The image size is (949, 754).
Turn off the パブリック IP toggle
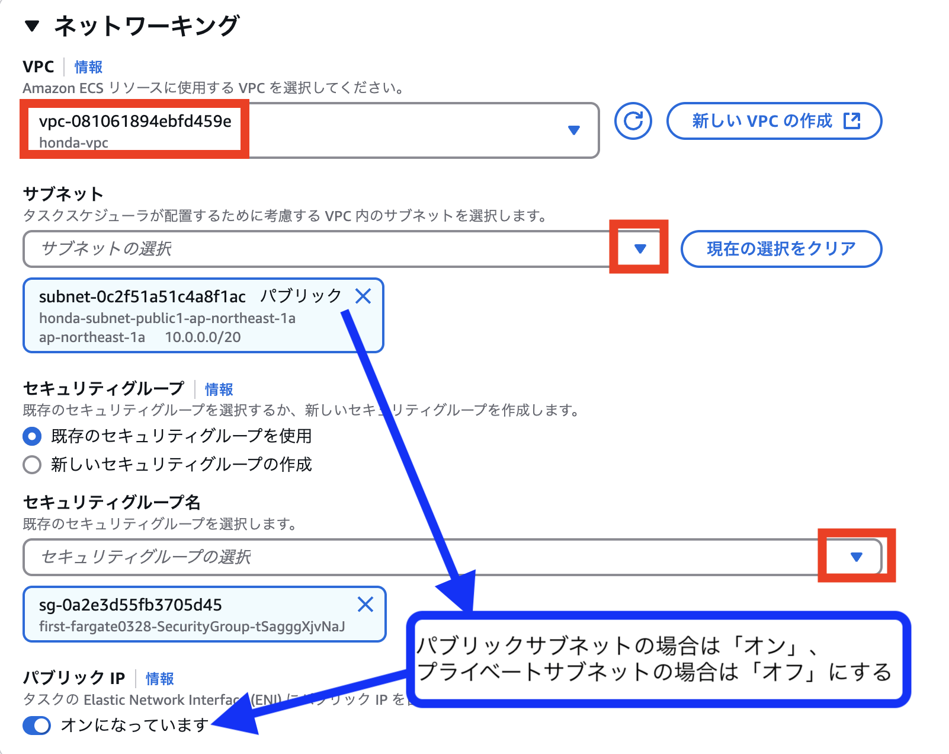click(37, 725)
